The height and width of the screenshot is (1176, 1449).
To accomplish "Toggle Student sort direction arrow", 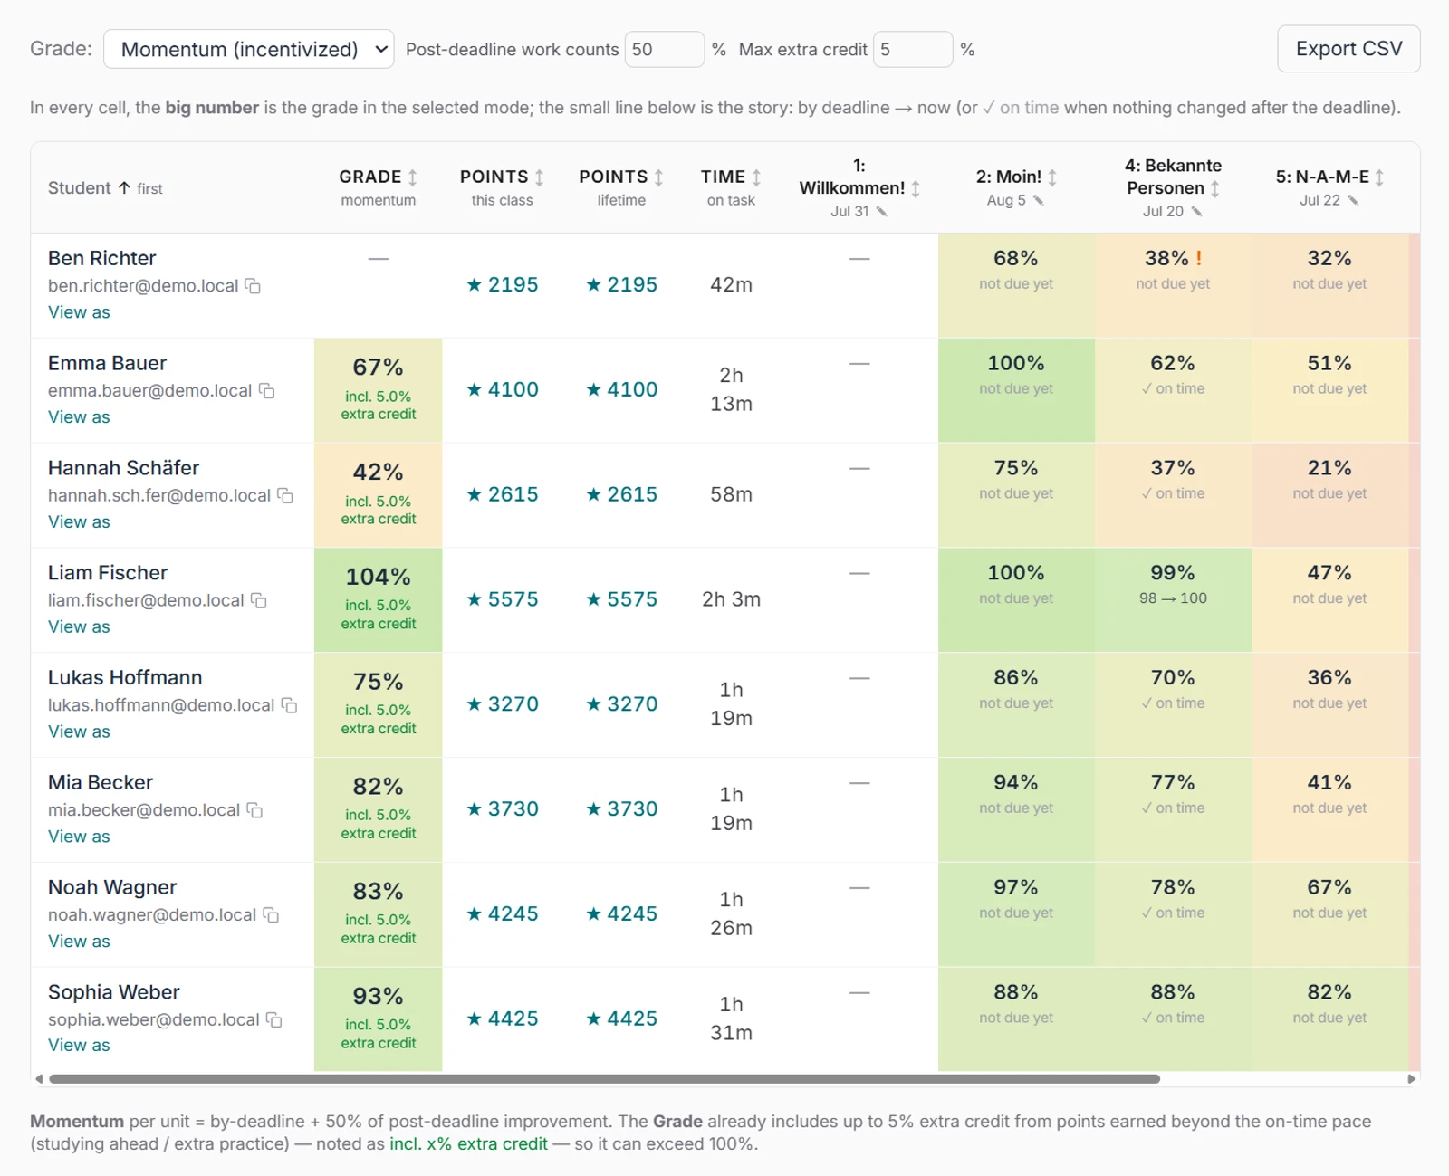I will (x=124, y=187).
